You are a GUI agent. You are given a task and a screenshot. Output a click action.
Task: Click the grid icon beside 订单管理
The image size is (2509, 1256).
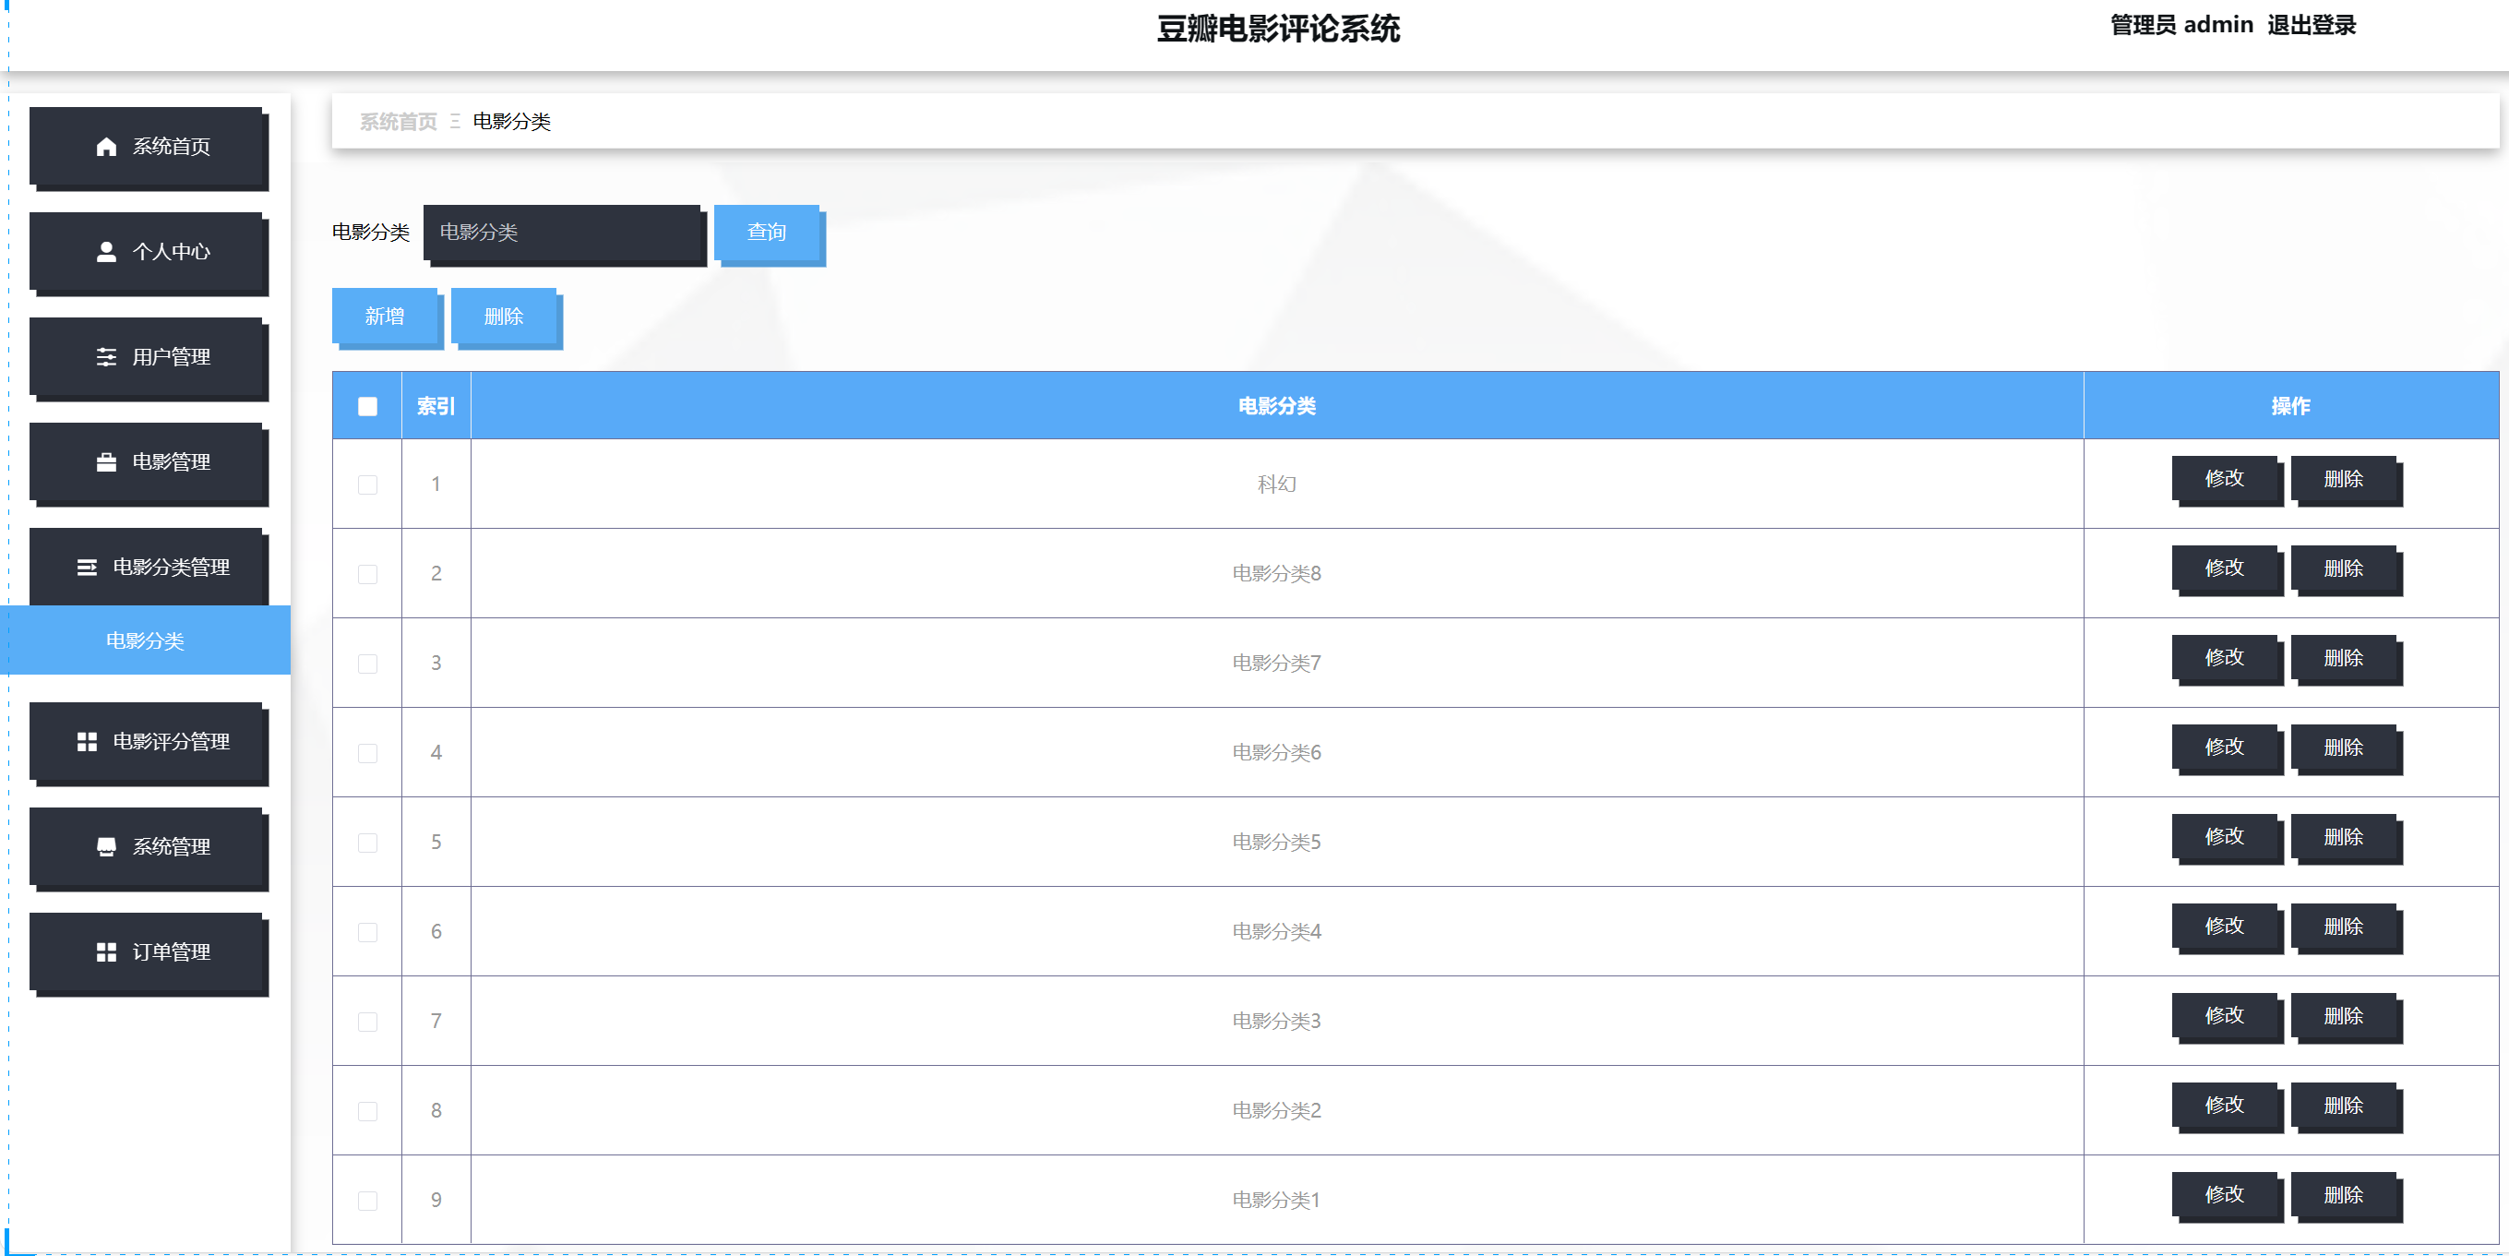tap(106, 952)
